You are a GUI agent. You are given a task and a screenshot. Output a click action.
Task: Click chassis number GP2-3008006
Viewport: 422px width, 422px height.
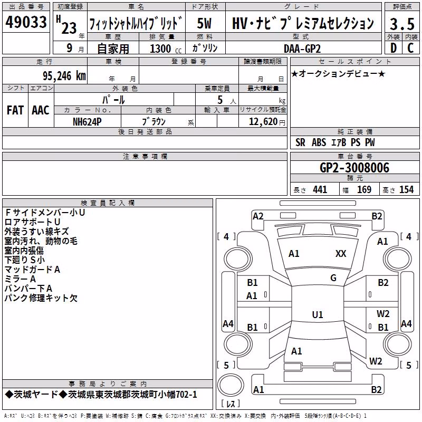pos(354,168)
